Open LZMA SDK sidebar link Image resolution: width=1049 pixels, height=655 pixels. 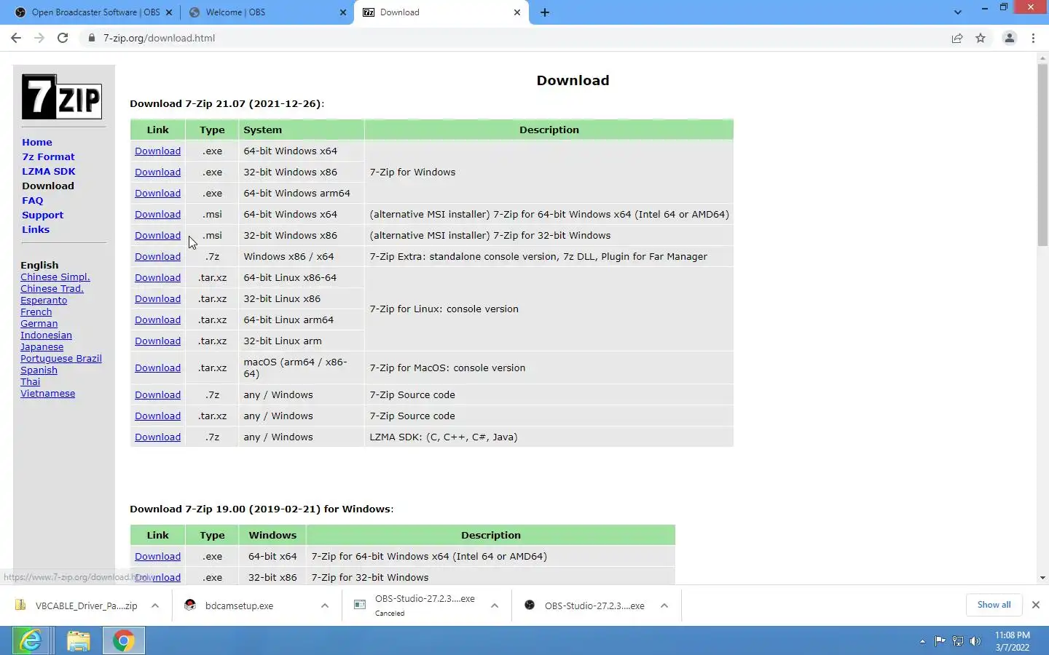coord(49,171)
